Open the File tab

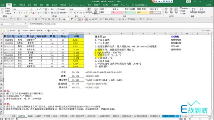[3, 5]
